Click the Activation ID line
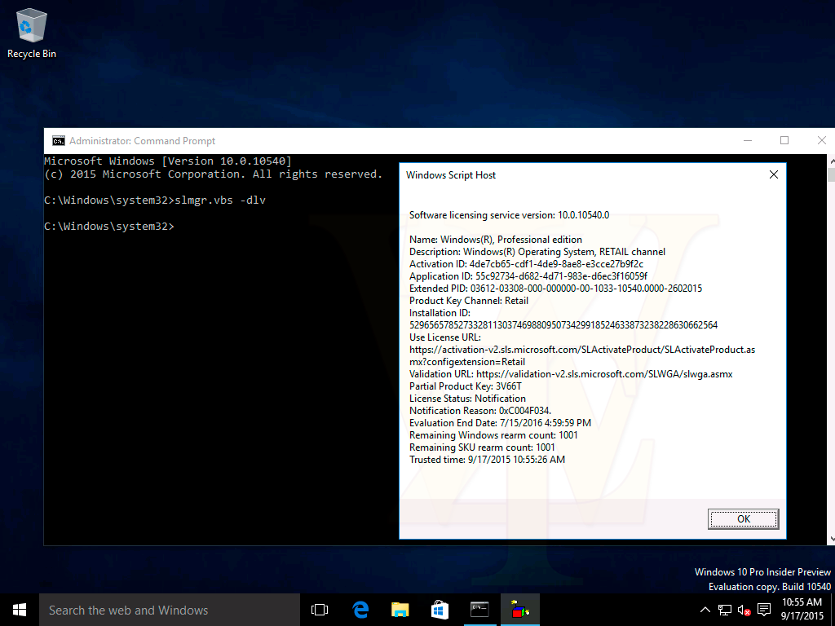Viewport: 835px width, 626px height. click(526, 263)
